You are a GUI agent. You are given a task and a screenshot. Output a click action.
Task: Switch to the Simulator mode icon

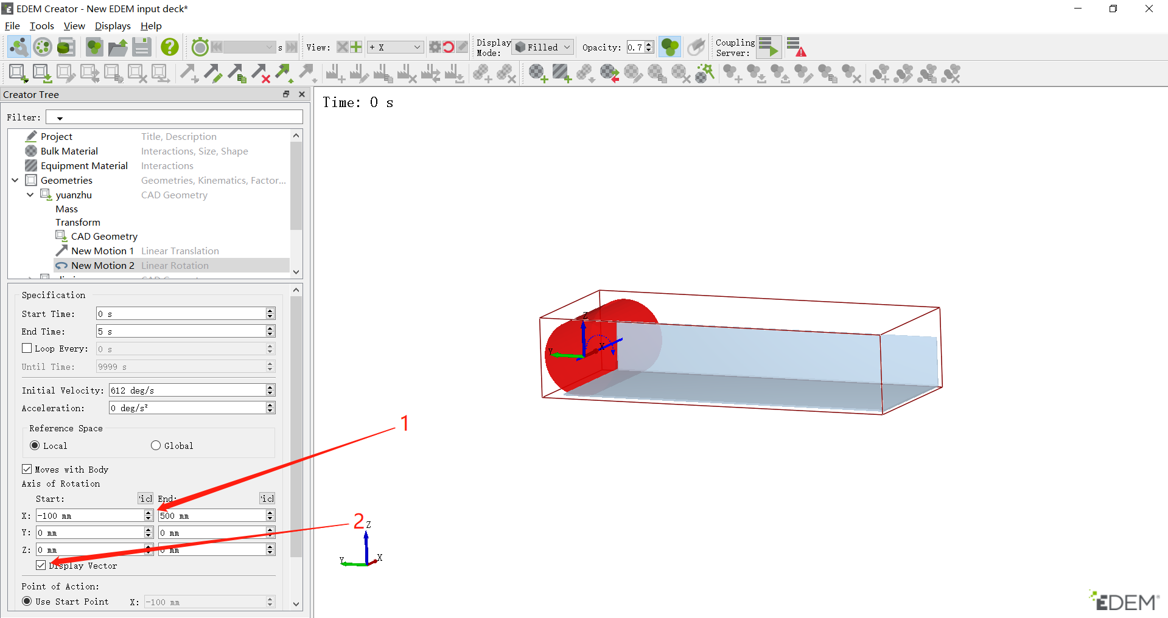click(x=43, y=47)
